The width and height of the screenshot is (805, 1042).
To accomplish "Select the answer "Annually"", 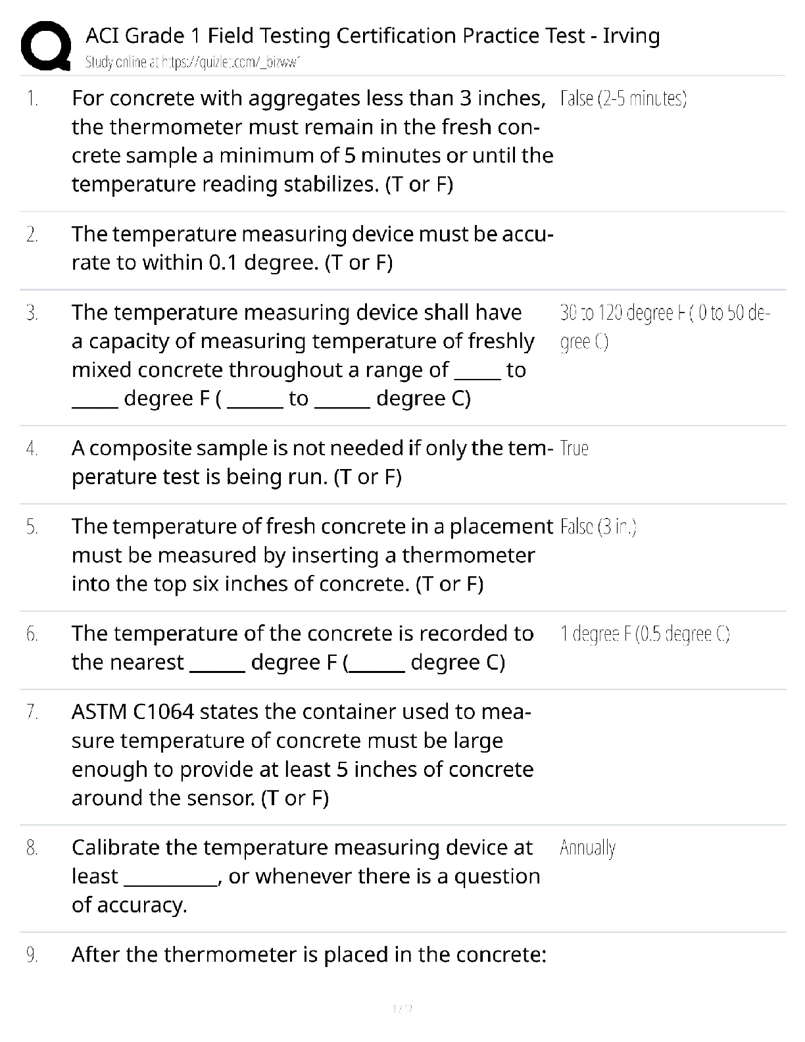I will pyautogui.click(x=587, y=848).
